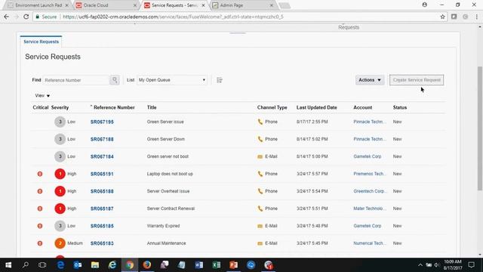
Task: Open PowerPoint from taskbar
Action: 233,265
